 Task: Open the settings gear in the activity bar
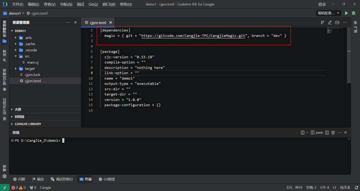click(4, 176)
